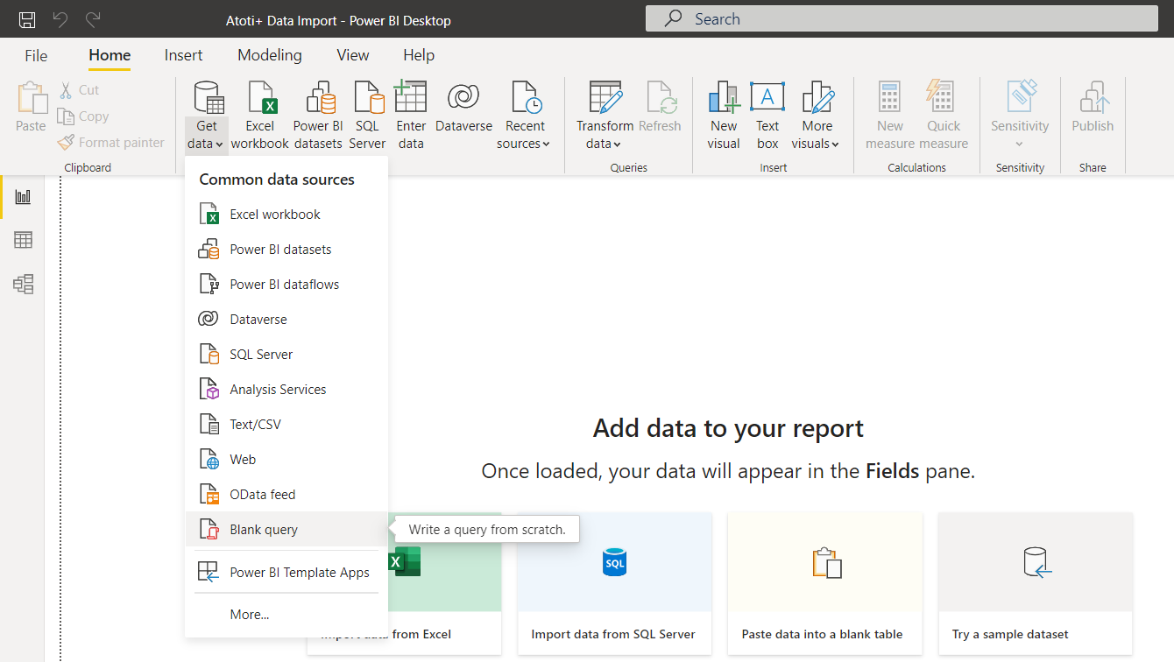Open the Modeling ribbon tab
Viewport: 1174px width, 662px height.
tap(269, 55)
